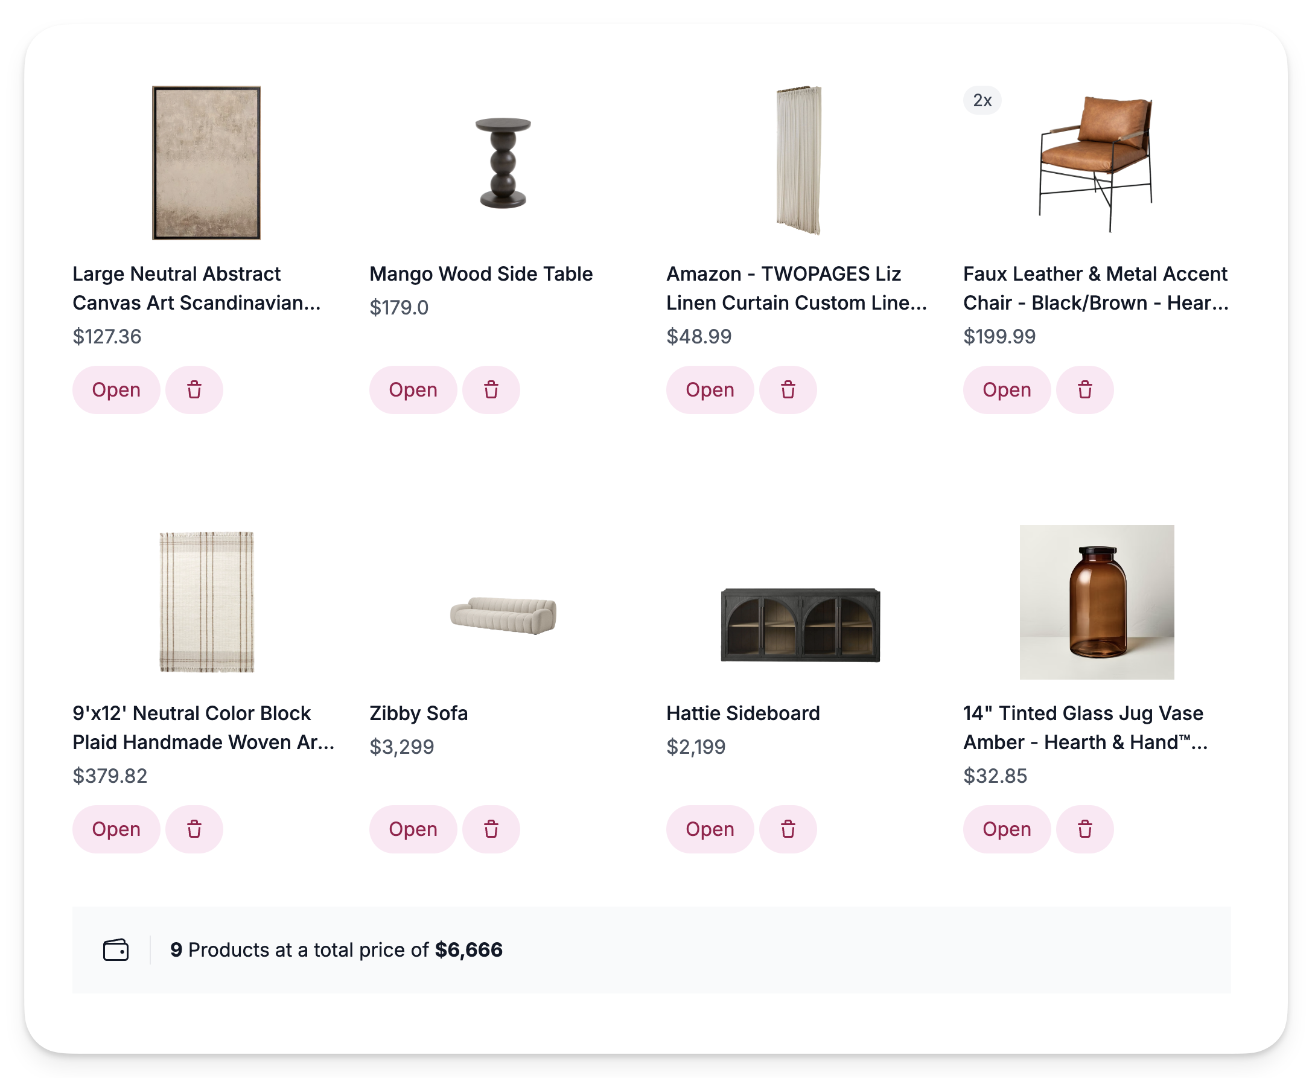The width and height of the screenshot is (1312, 1078).
Task: Open the plaid woven rug product
Action: click(x=115, y=829)
